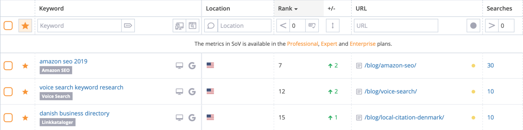This screenshot has height=130, width=523.
Task: Select the device type filter icon
Action: [179, 26]
